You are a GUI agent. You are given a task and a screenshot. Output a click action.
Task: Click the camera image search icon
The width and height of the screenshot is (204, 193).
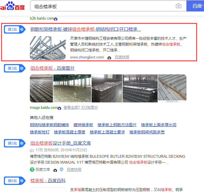pyautogui.click(x=179, y=6)
